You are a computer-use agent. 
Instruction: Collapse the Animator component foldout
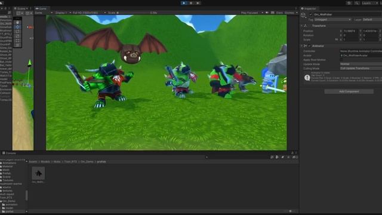pos(301,46)
